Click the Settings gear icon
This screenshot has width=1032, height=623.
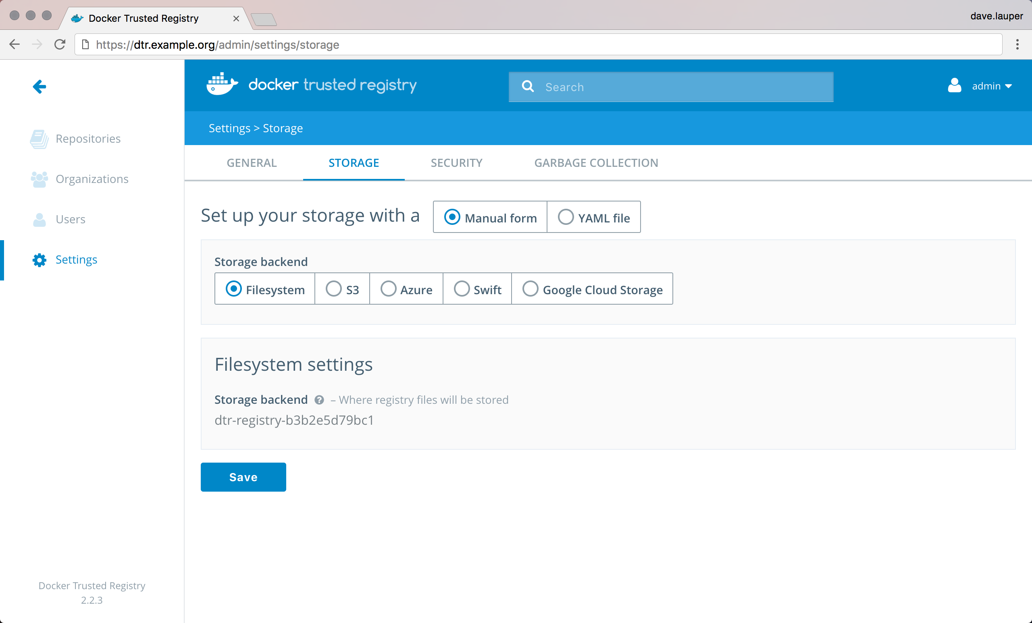point(40,260)
